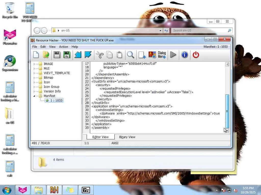This screenshot has height=195, width=261.
Task: Open the Explorer address bar dropdown arrow
Action: 160,30
